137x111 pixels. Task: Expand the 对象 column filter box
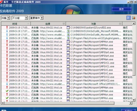point(120,24)
